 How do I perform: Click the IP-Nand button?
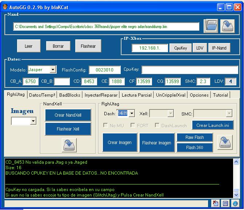219,48
